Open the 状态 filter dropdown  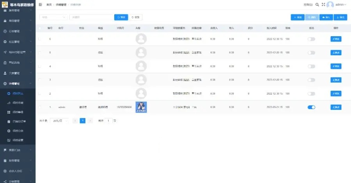point(53,17)
